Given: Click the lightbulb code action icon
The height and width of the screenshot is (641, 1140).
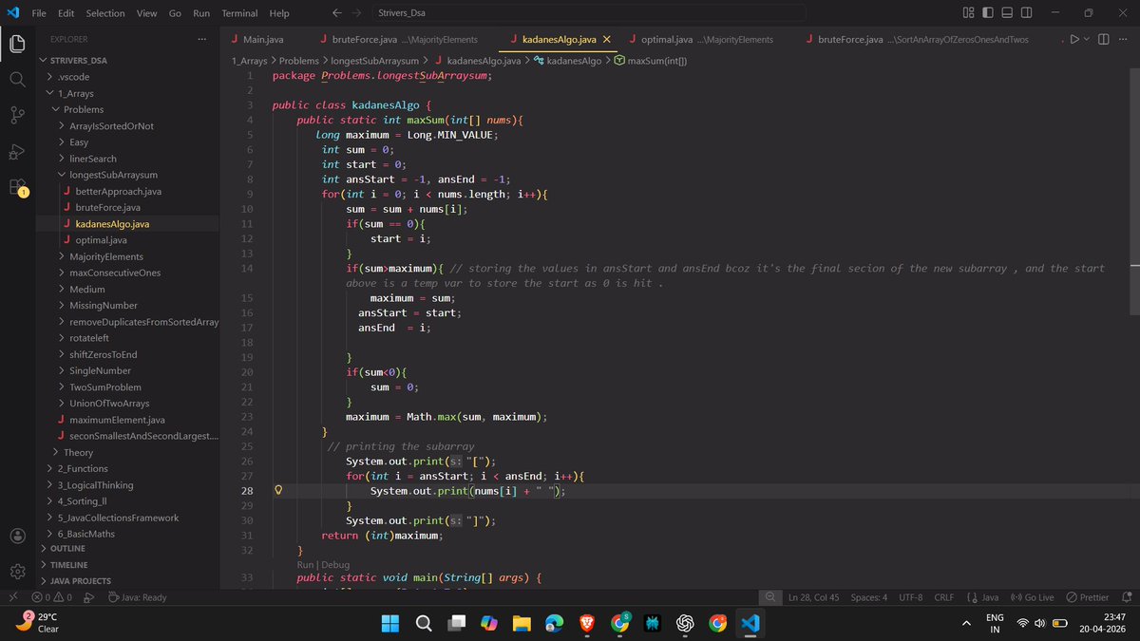Looking at the screenshot, I should 278,491.
